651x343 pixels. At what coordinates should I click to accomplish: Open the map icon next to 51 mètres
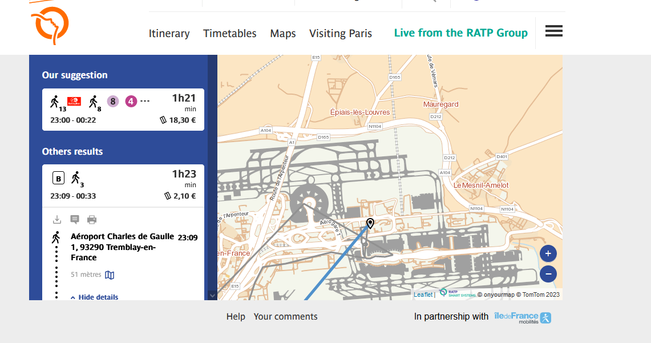(x=110, y=275)
